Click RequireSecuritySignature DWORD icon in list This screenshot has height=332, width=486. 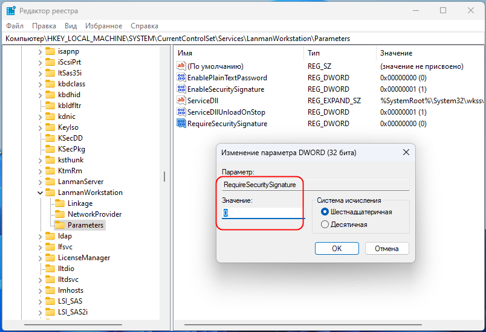181,123
